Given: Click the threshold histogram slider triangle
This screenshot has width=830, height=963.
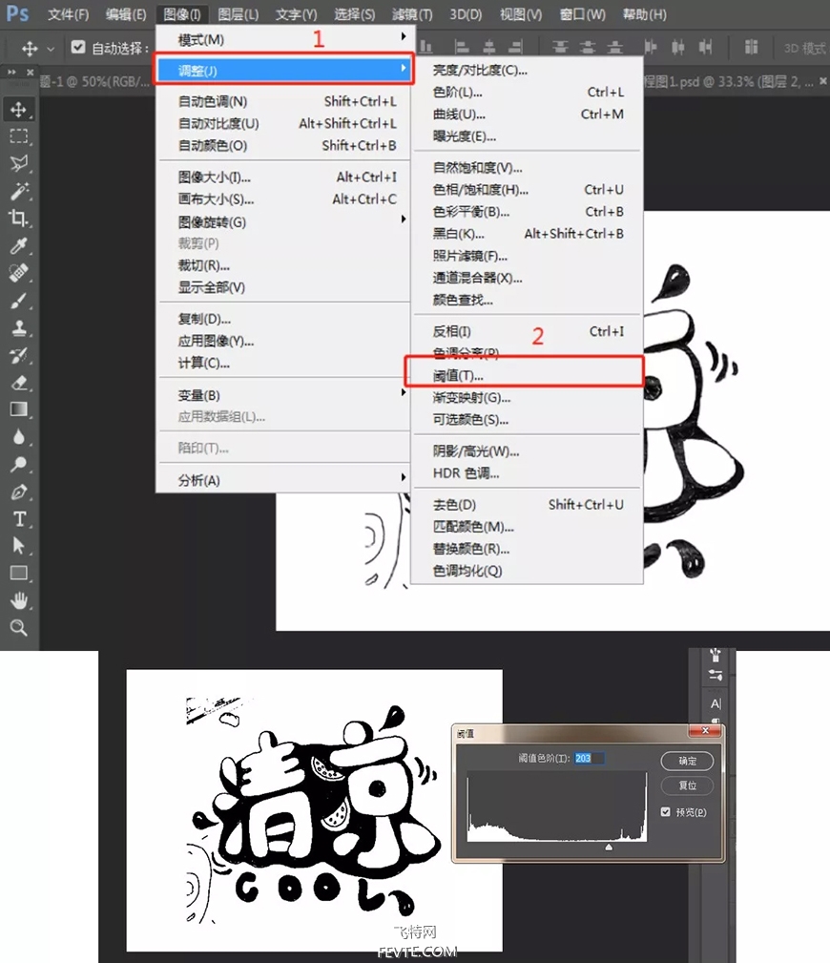Looking at the screenshot, I should pos(609,847).
